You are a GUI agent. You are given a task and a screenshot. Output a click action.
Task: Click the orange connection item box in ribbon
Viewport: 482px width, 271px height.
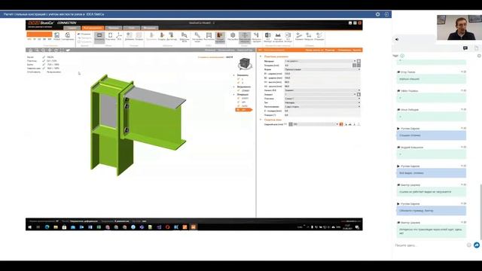[39, 35]
